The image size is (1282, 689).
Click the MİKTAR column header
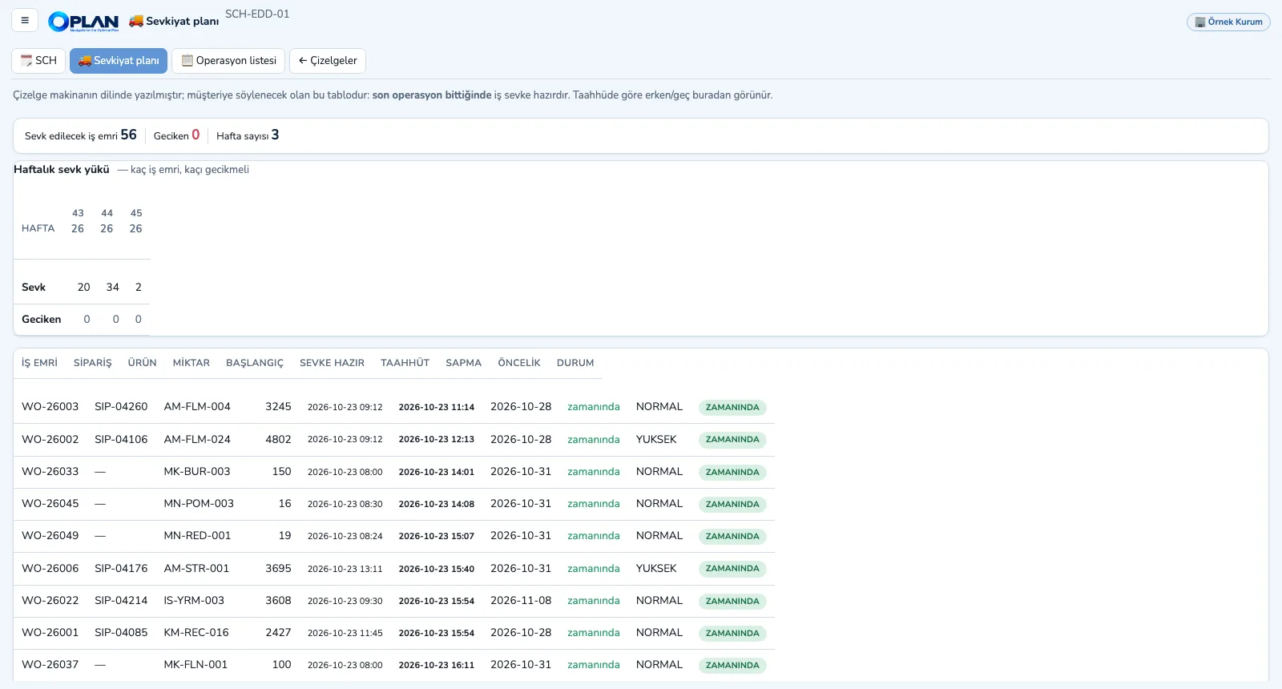coord(191,363)
